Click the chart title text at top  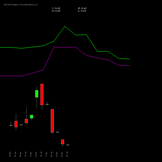(21, 5)
